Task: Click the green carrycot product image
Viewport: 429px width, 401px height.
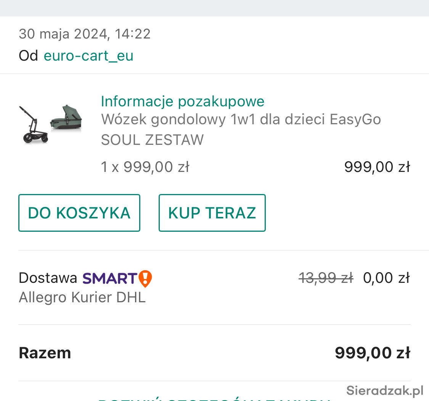Action: (x=66, y=117)
